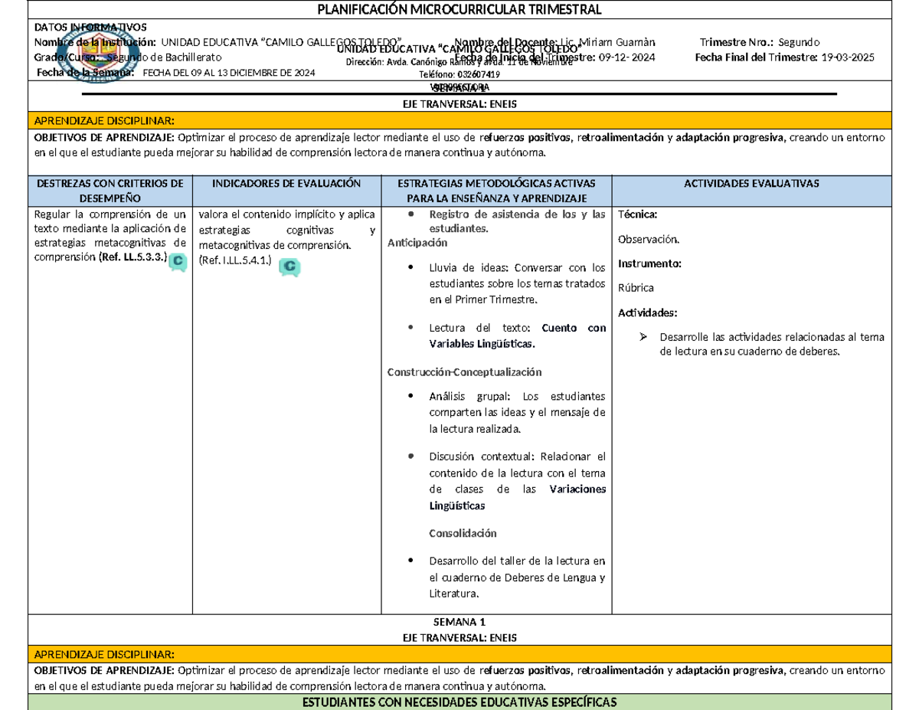Select the bold 'Variaciones Lingüísticas' text
This screenshot has width=919, height=710.
tap(518, 498)
